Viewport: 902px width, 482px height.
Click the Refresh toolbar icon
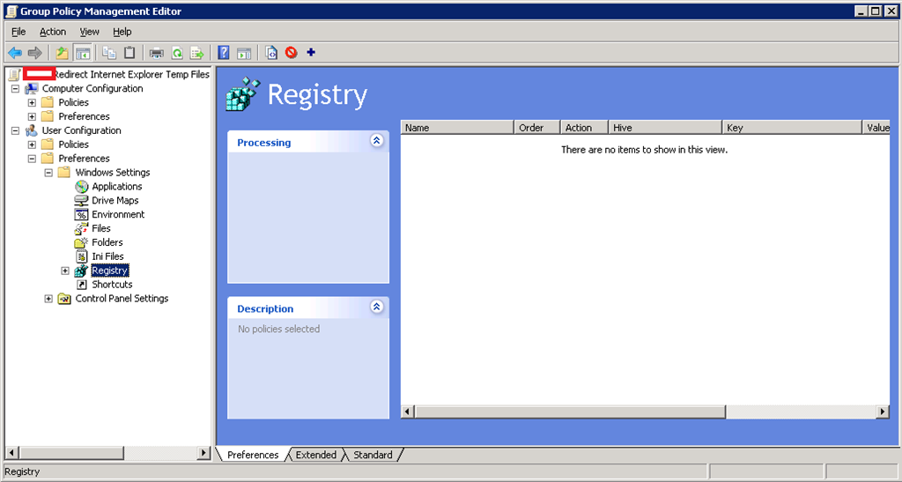(x=177, y=53)
